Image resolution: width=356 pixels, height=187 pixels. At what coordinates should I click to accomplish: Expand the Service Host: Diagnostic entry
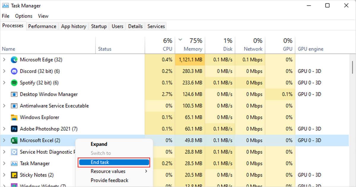tap(4, 152)
